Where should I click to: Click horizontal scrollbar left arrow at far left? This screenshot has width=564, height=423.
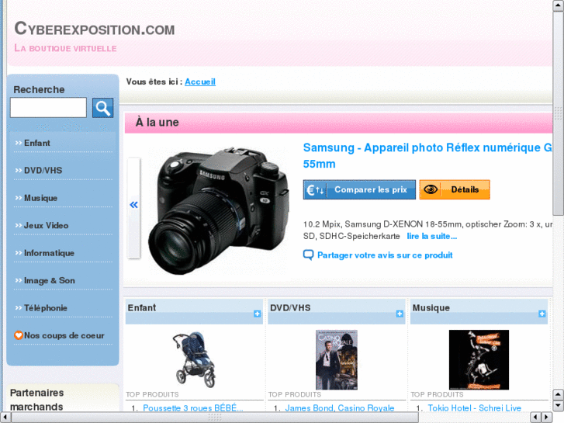point(5,418)
